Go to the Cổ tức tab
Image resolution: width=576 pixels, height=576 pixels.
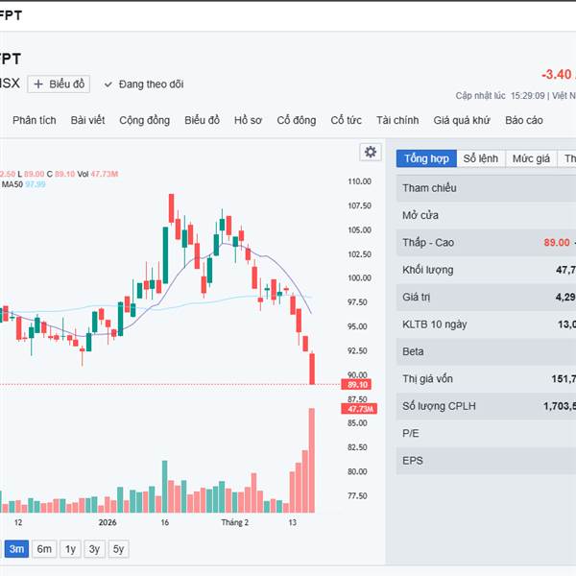[346, 120]
